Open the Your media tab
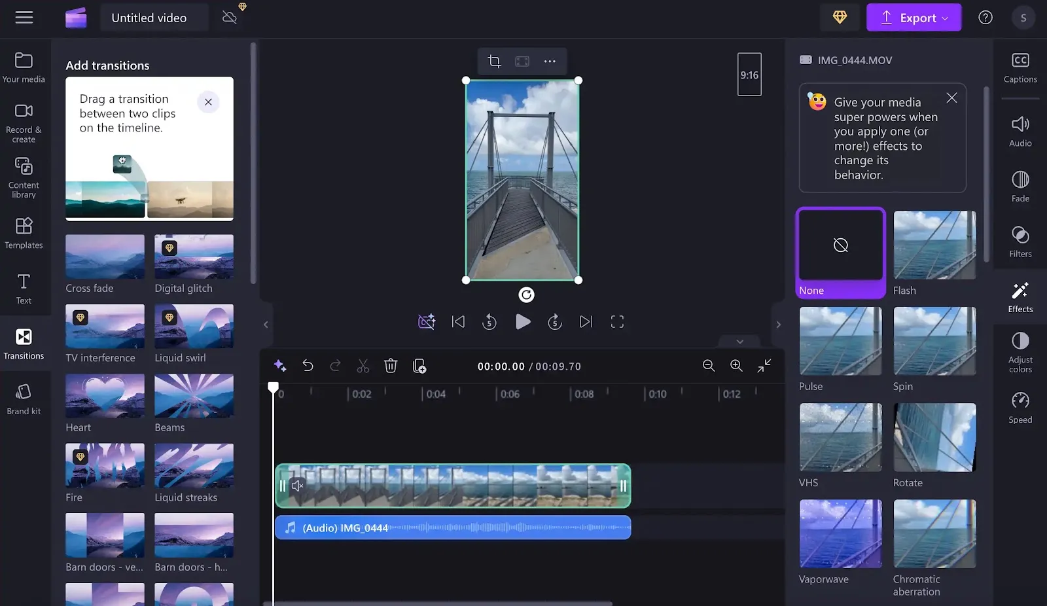 coord(24,67)
